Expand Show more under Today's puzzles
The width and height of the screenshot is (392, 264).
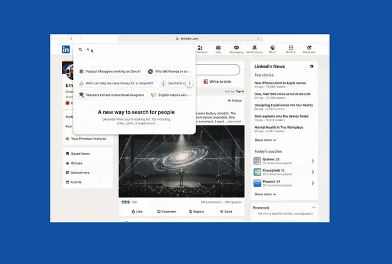pos(265,194)
